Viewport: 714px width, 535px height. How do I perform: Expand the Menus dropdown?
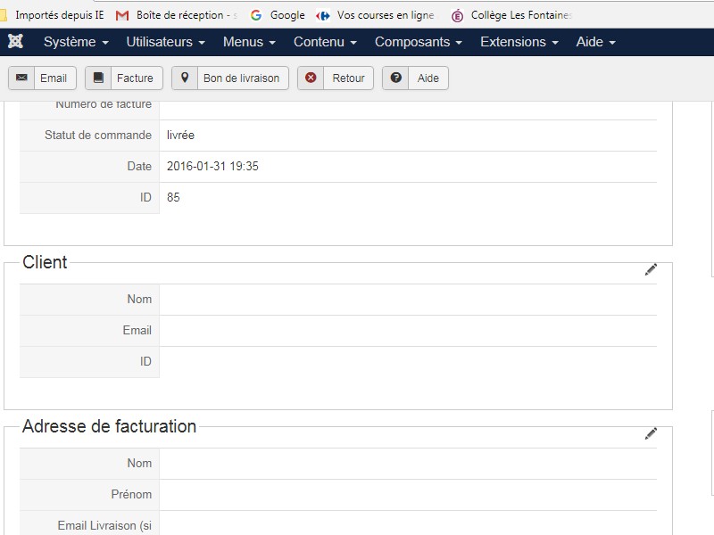click(x=249, y=42)
